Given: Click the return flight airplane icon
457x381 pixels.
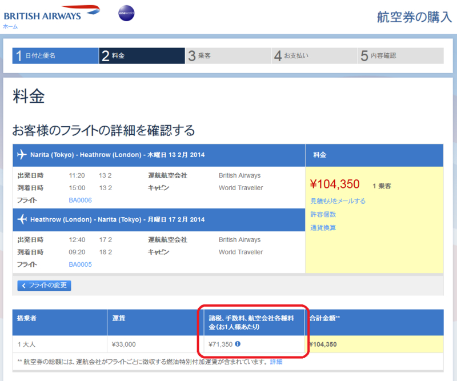Looking at the screenshot, I should click(x=22, y=219).
